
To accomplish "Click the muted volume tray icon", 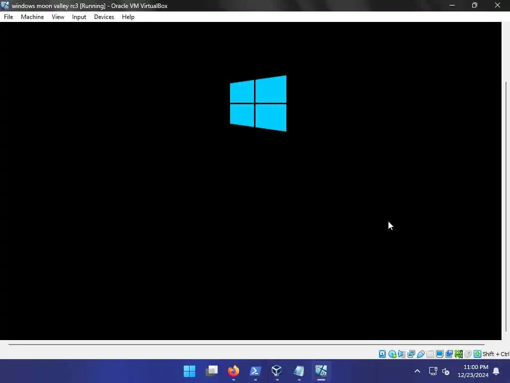I will click(x=446, y=371).
